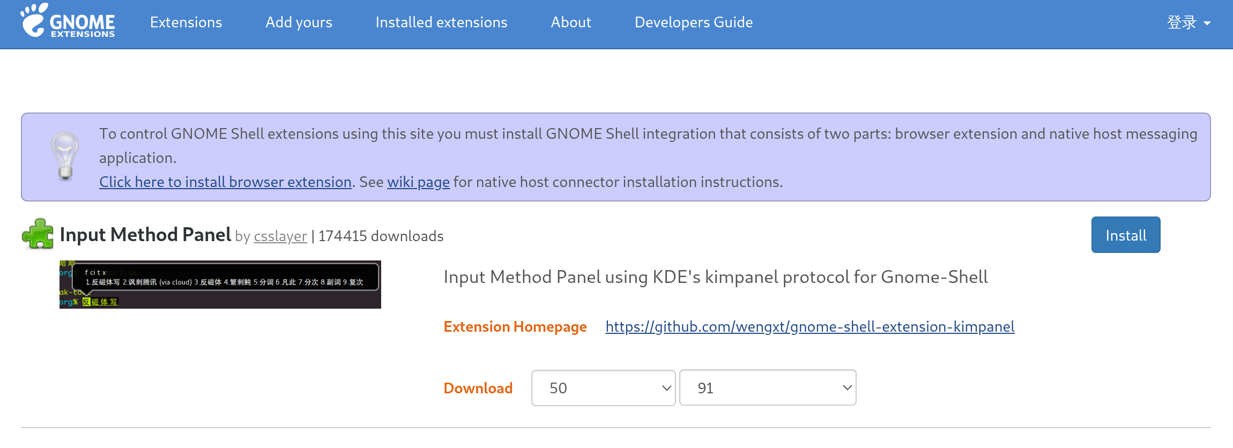The image size is (1233, 448).
Task: Open the shell version dropdown showing 50
Action: point(603,388)
